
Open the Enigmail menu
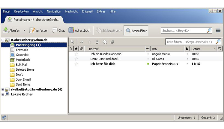[87, 11]
